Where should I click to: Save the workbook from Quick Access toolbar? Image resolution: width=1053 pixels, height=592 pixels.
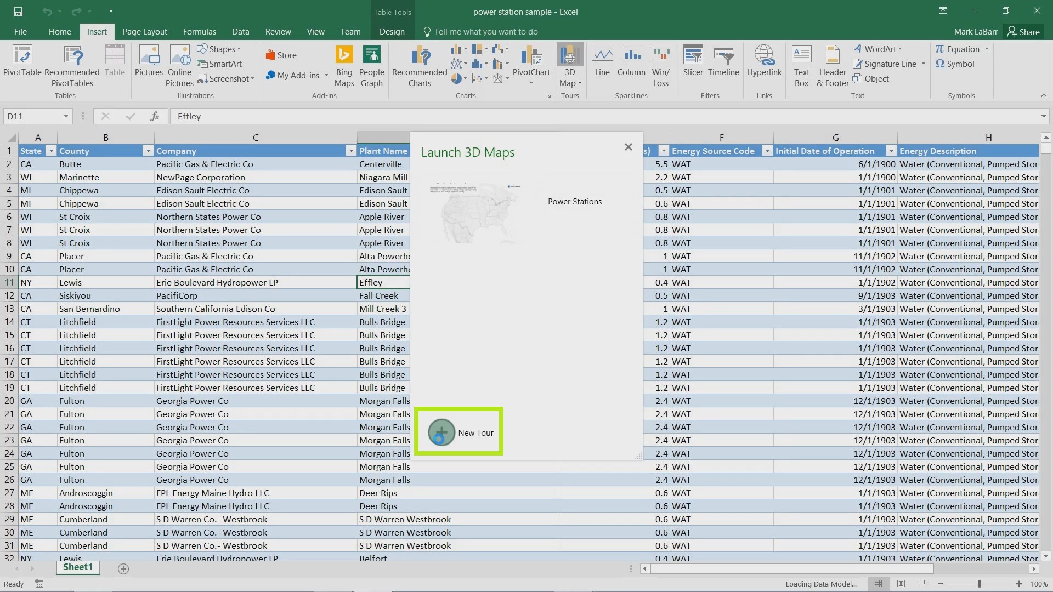pyautogui.click(x=18, y=12)
